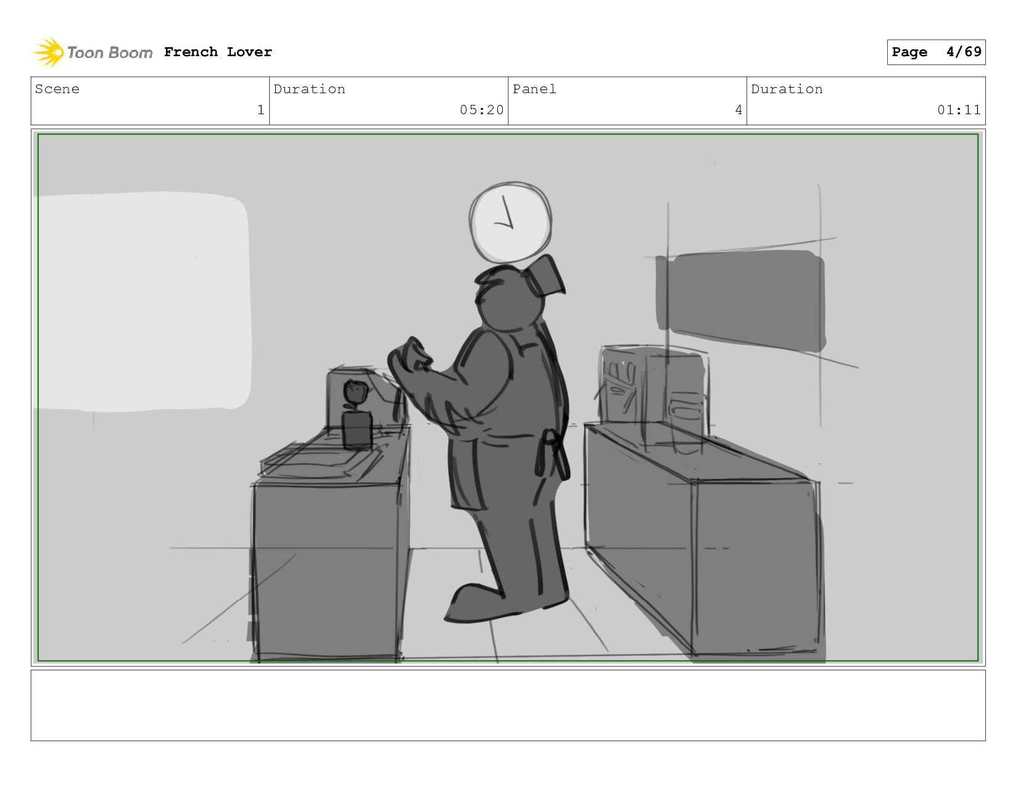Click the storyboard panel sketch thumbnail
Viewport: 1018px width, 787px height.
point(508,398)
